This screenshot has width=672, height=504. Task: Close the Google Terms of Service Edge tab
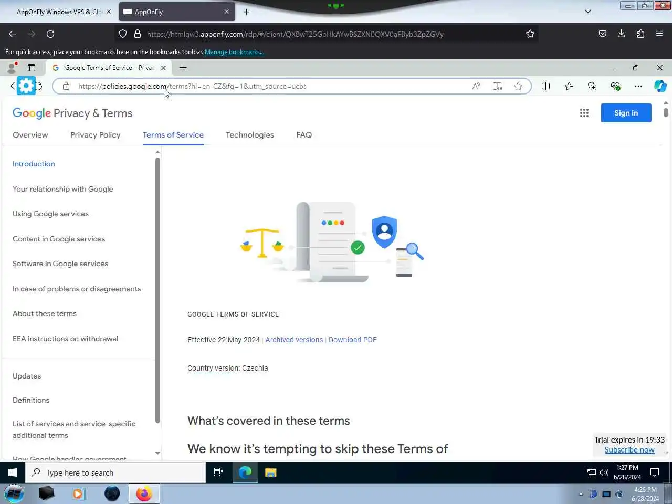click(x=163, y=68)
